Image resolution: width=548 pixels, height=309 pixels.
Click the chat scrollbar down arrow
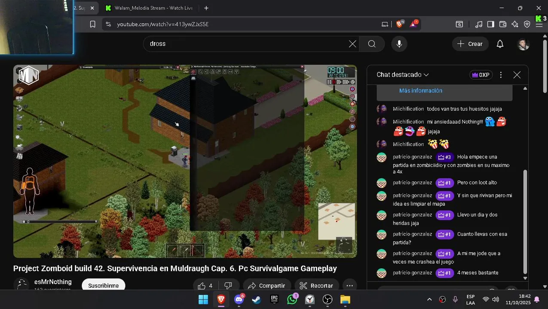point(525,278)
